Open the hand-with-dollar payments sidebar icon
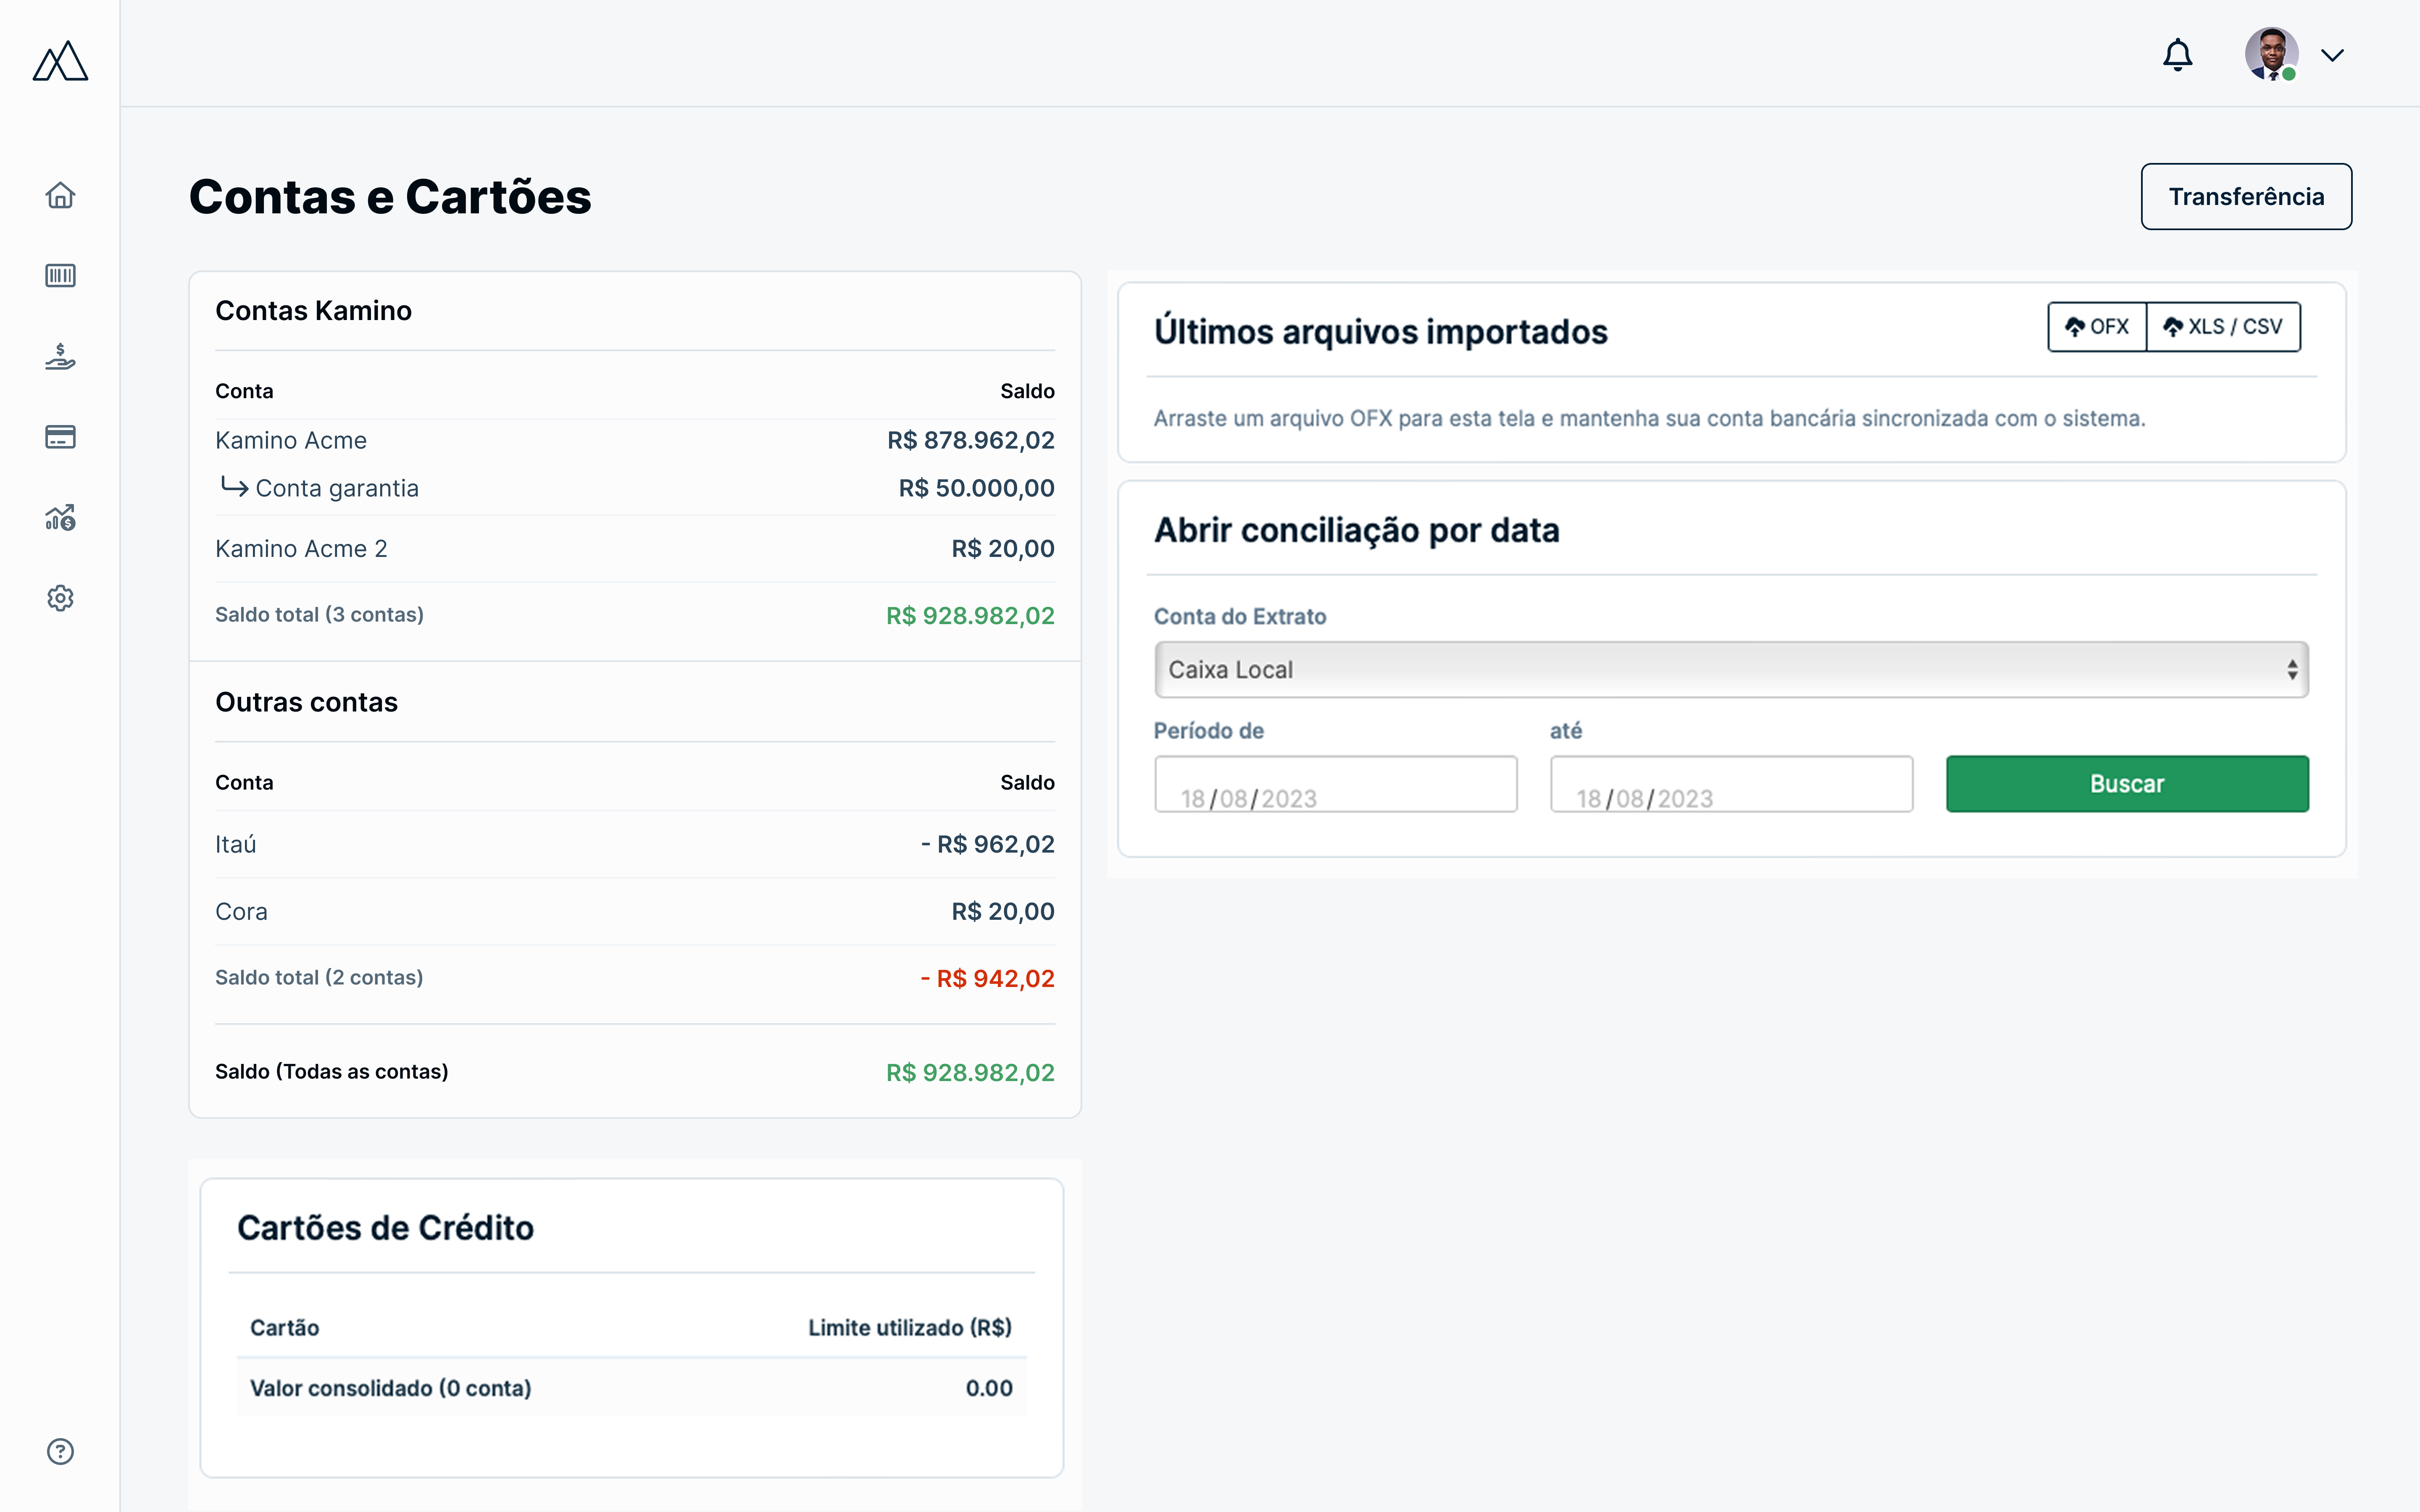 [60, 357]
